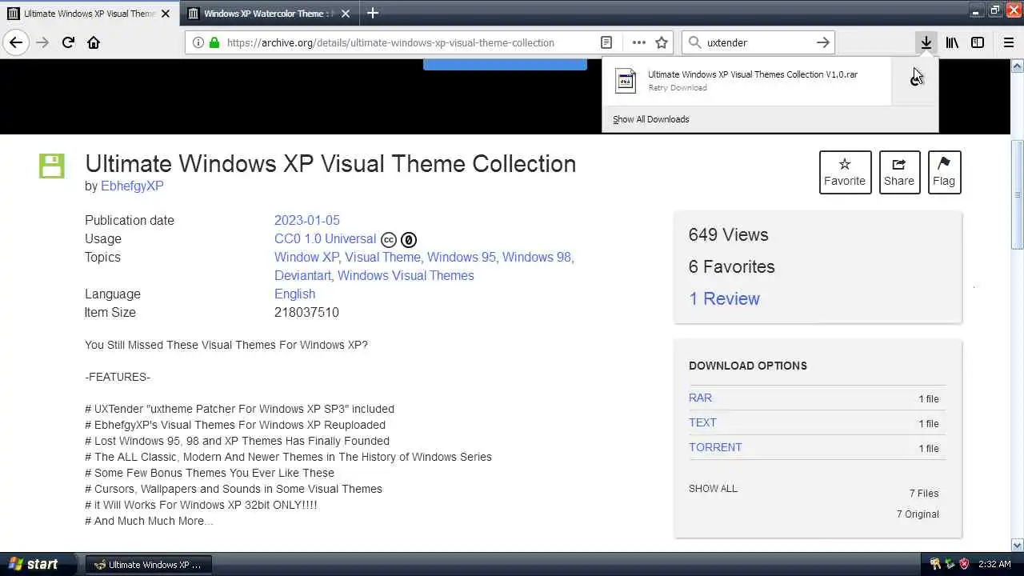Click the rar file icon in downloads panel
Viewport: 1024px width, 576px height.
(x=626, y=81)
